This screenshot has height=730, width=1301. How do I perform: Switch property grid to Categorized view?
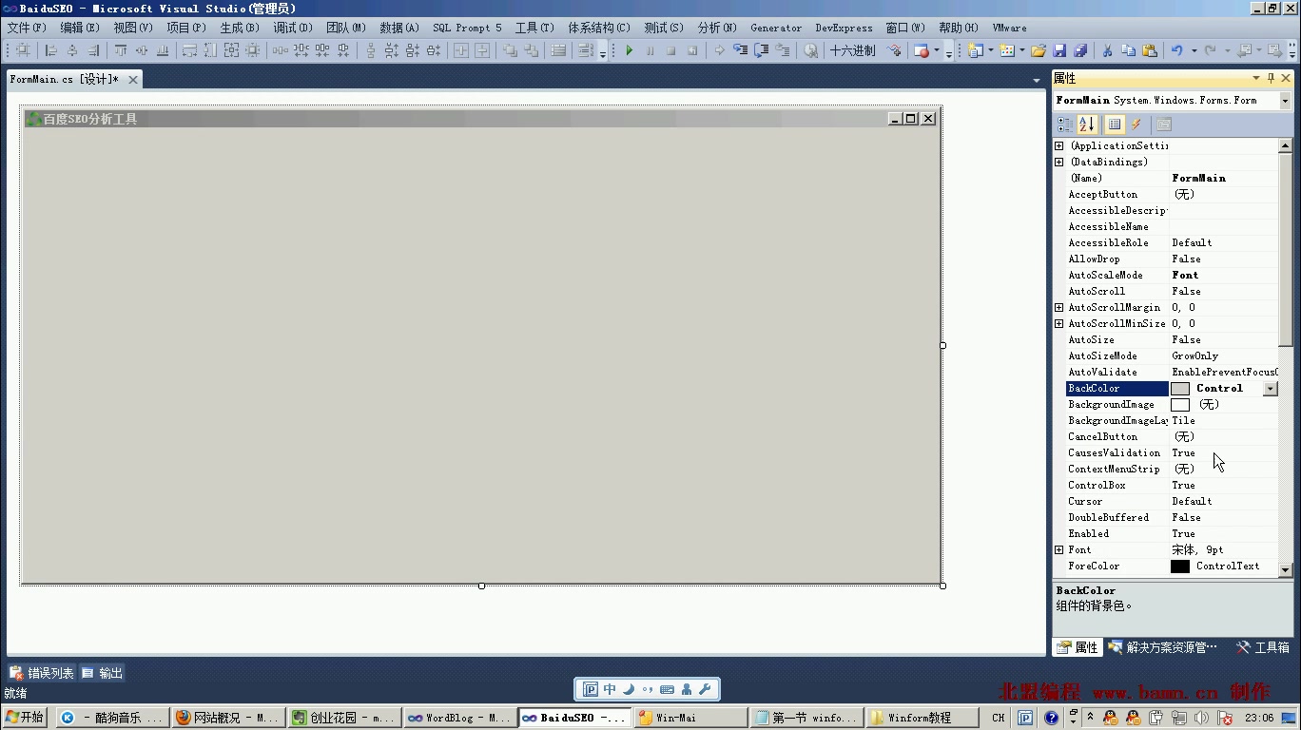[x=1065, y=125]
